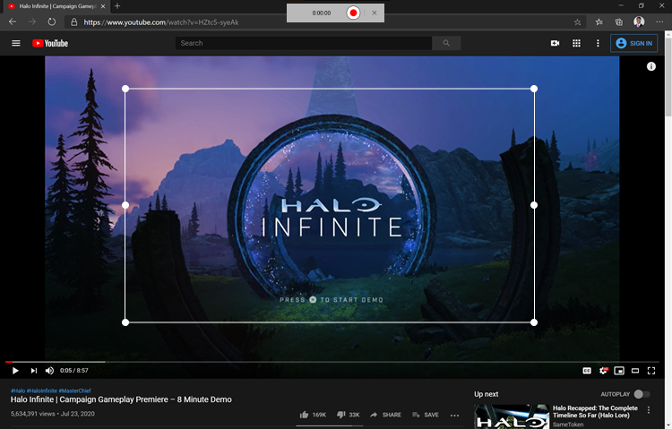Select the Halo Infinite browser tab

(52, 6)
